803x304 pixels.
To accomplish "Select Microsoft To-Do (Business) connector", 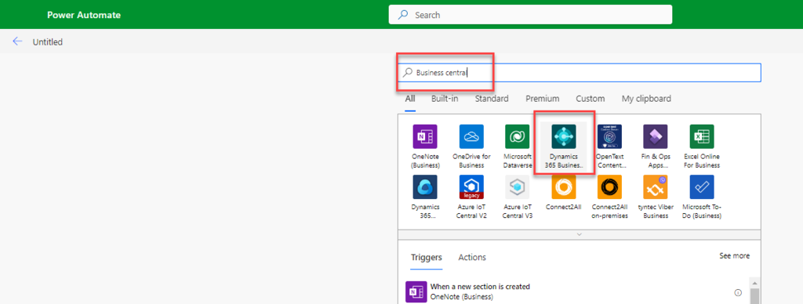I will point(702,186).
